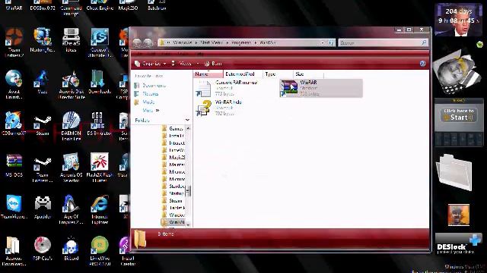Open the BitLord skull desktop icon

coord(71,248)
